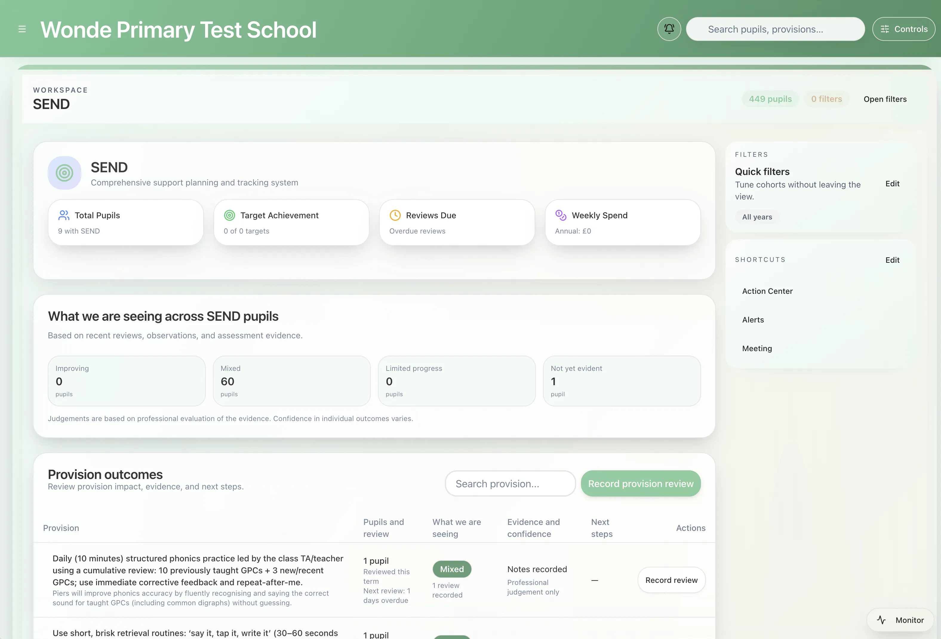Open the Controls panel
The width and height of the screenshot is (941, 639).
903,29
